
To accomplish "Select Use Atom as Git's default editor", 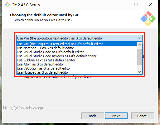I will (x=77, y=64).
